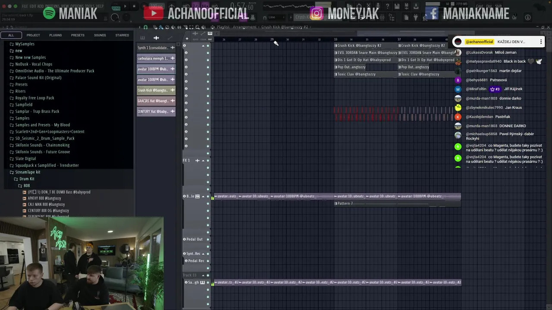The width and height of the screenshot is (552, 310).
Task: Mute the Pedal Rec track
Action: [208, 261]
